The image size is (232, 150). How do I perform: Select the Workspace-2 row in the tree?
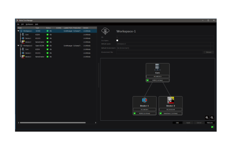point(57,46)
